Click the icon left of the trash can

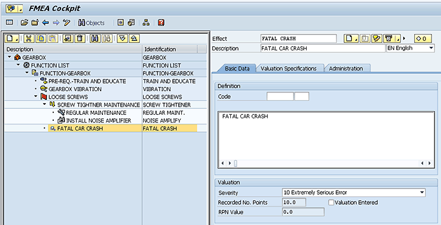(x=68, y=38)
